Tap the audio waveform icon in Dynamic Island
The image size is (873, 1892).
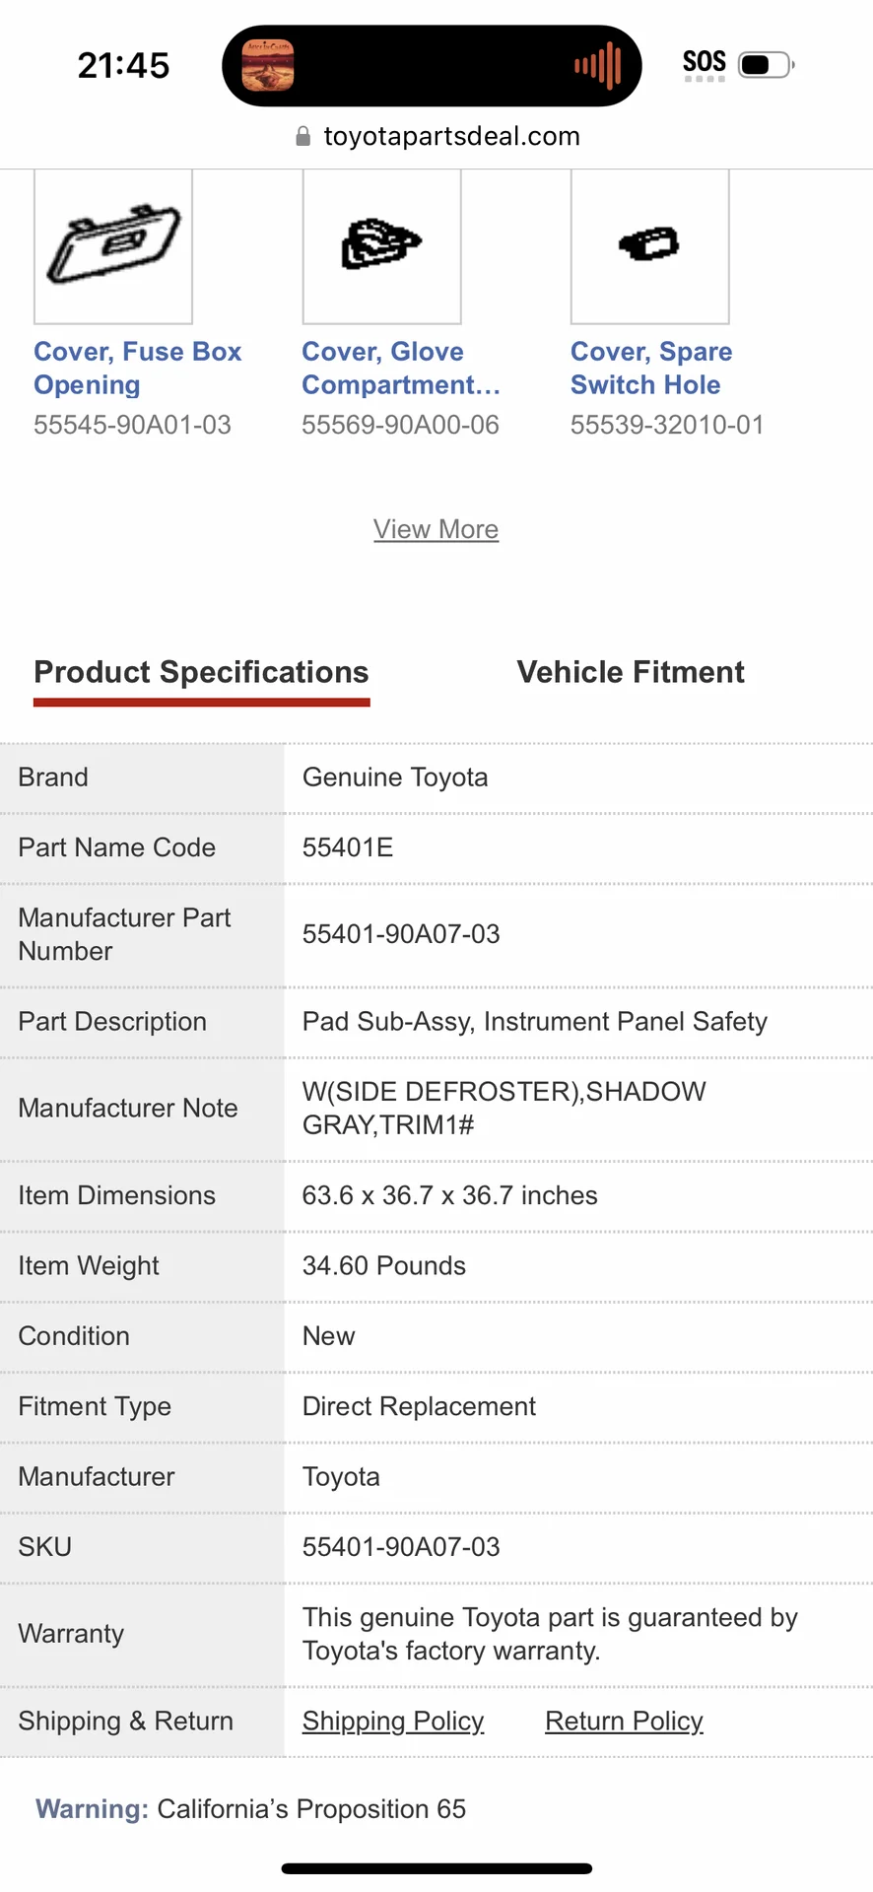click(x=598, y=66)
